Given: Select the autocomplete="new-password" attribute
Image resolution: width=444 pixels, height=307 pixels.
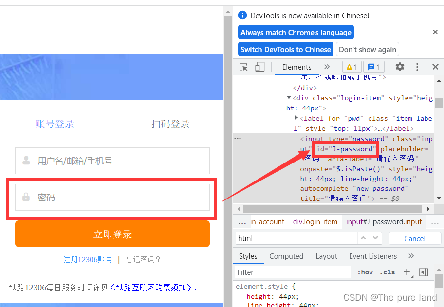Looking at the screenshot, I should (354, 188).
